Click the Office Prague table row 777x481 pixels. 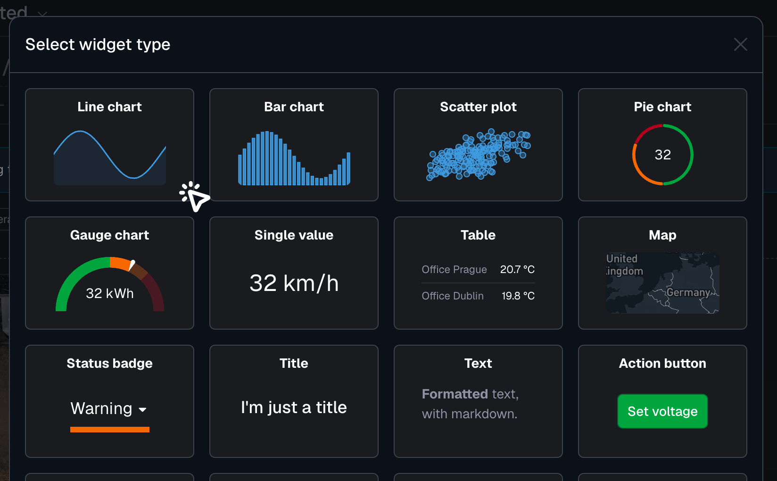[x=478, y=269]
